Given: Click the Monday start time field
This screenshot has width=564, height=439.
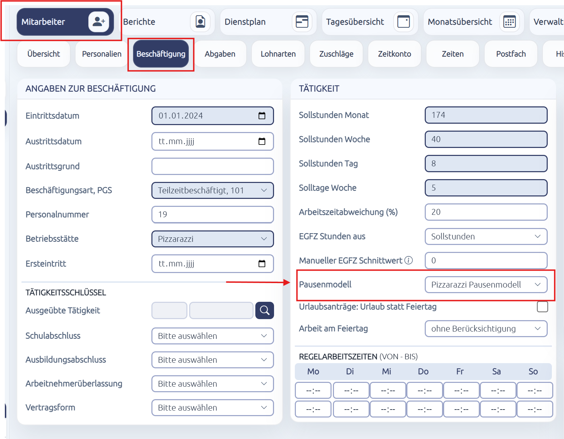Looking at the screenshot, I should click(313, 390).
